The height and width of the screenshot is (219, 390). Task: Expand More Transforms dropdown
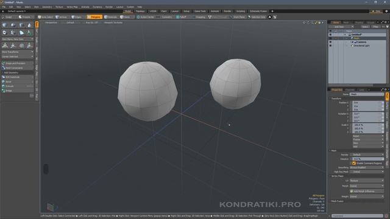point(18,52)
